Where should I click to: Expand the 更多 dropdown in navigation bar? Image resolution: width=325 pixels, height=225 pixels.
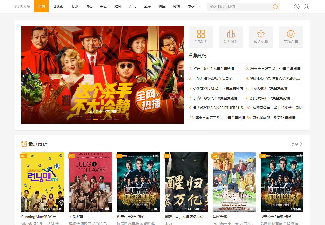click(194, 6)
